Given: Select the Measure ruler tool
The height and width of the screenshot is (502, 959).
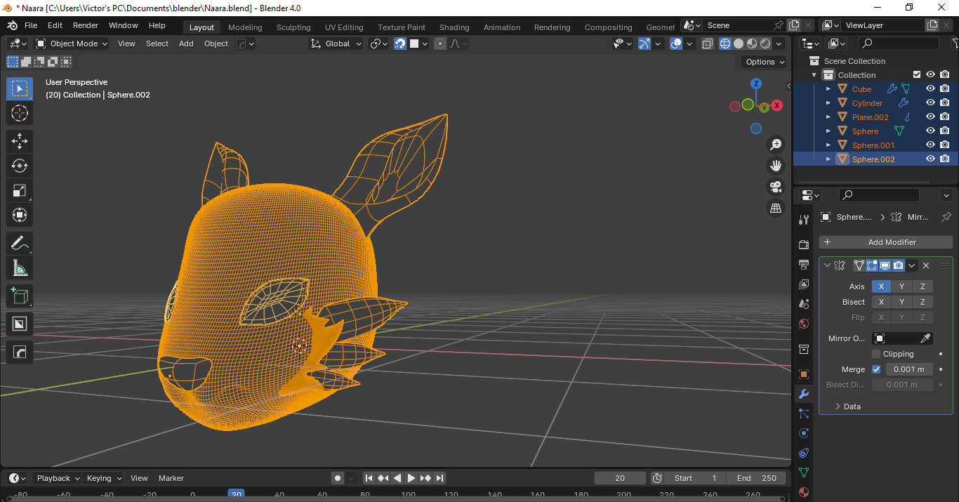Looking at the screenshot, I should (20, 268).
